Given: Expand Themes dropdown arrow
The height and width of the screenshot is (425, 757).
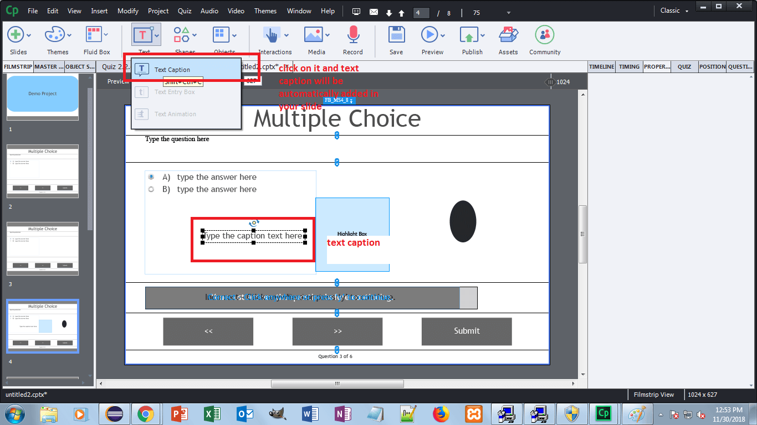Looking at the screenshot, I should point(69,35).
